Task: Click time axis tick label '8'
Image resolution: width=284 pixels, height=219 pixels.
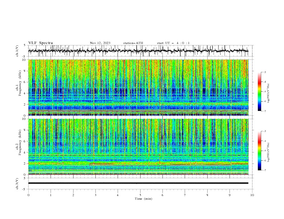Action: [x=207, y=195]
